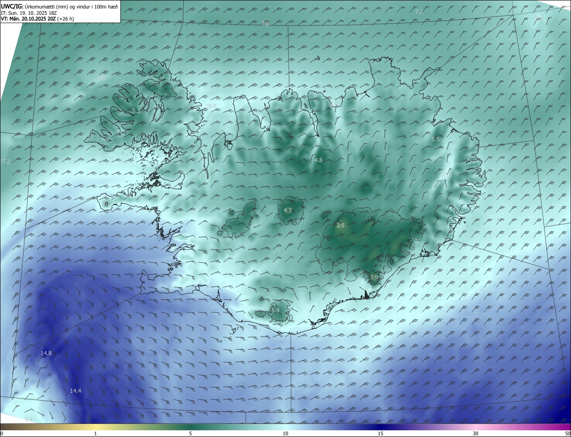Click the color scale label 10
The width and height of the screenshot is (571, 437).
tap(285, 433)
